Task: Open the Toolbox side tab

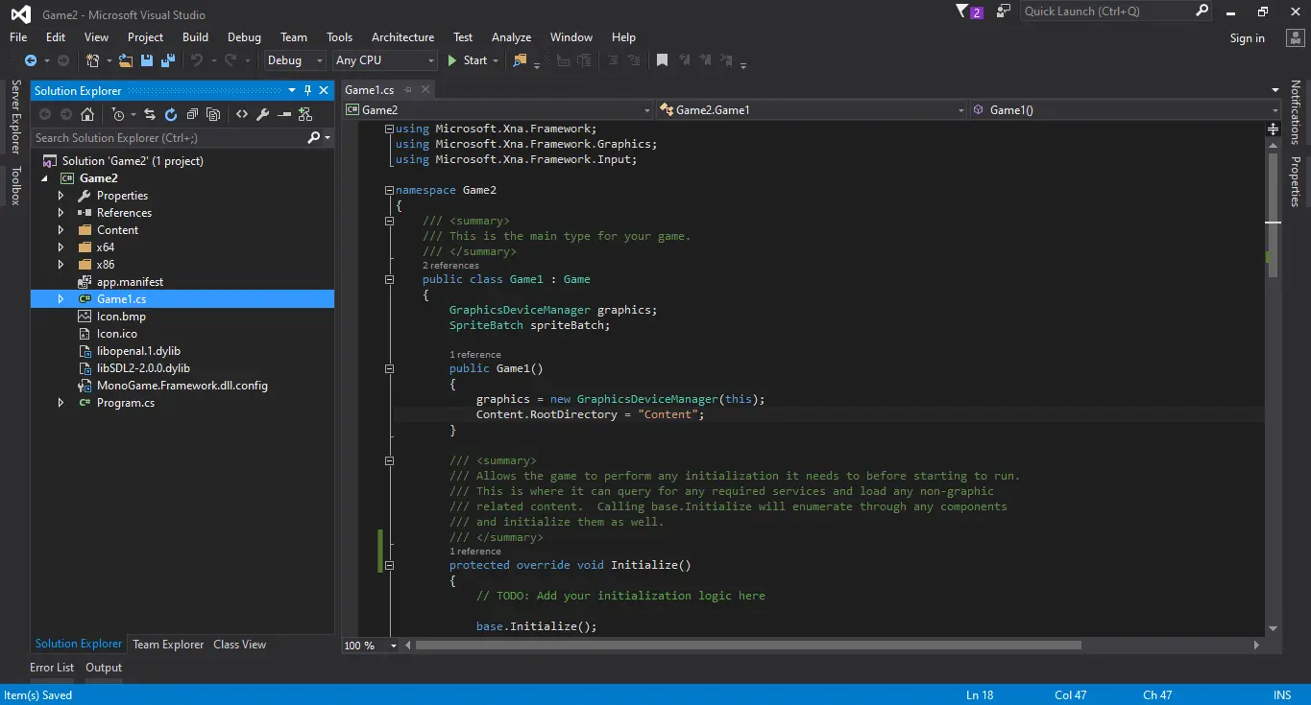Action: point(15,186)
